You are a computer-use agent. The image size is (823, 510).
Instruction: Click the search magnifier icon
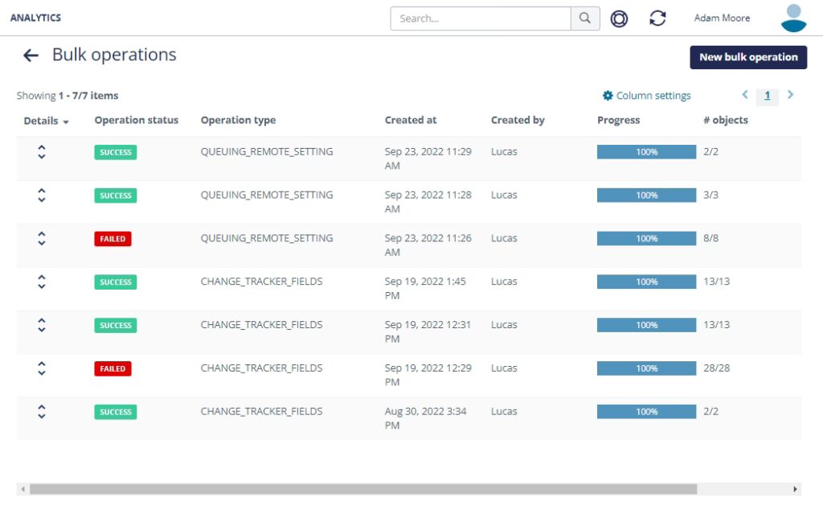585,19
